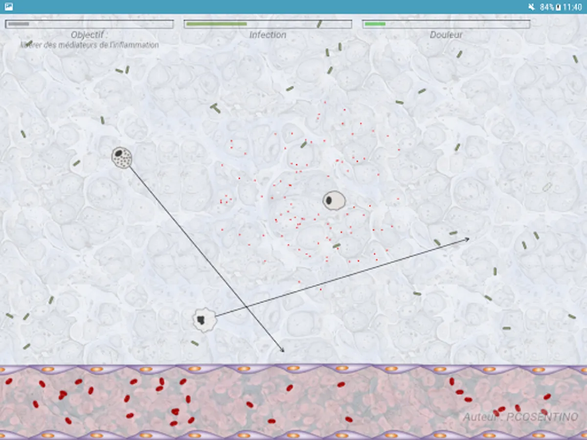Viewport: 587px width, 440px height.
Task: Open the image notification icon
Action: point(8,7)
